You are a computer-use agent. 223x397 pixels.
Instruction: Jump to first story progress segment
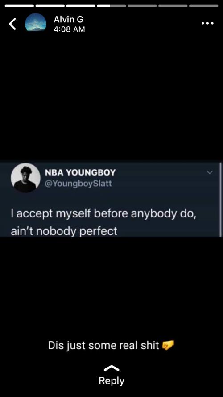pos(19,6)
